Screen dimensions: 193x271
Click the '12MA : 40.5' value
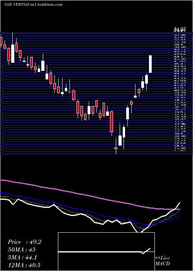[24, 265]
